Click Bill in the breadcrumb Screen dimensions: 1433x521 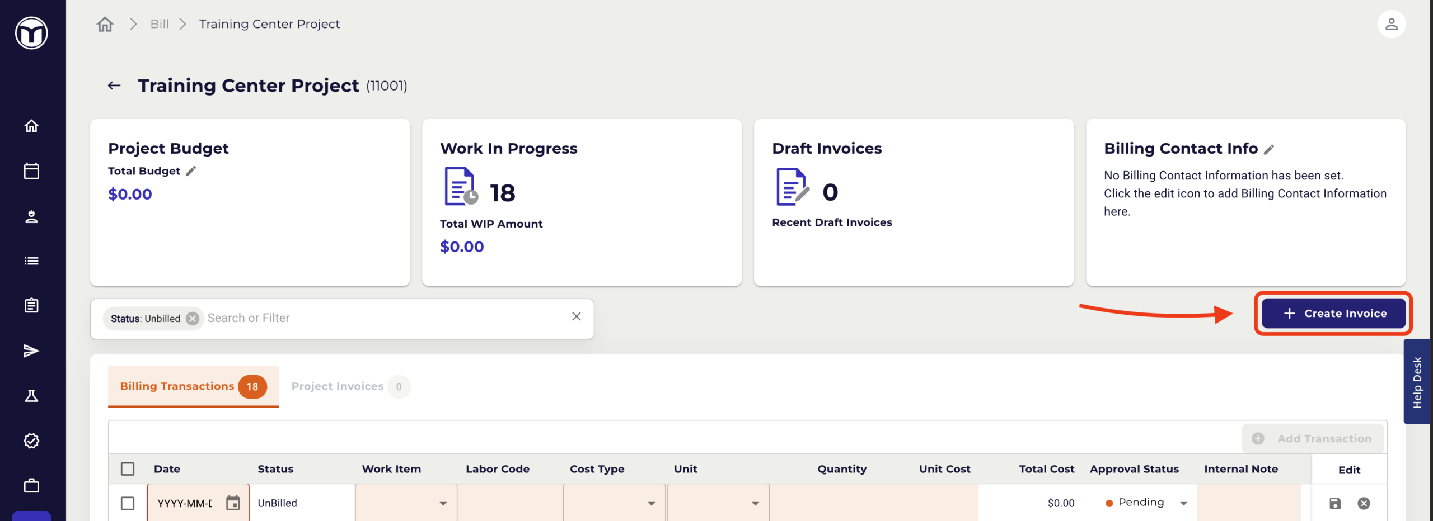pos(160,24)
